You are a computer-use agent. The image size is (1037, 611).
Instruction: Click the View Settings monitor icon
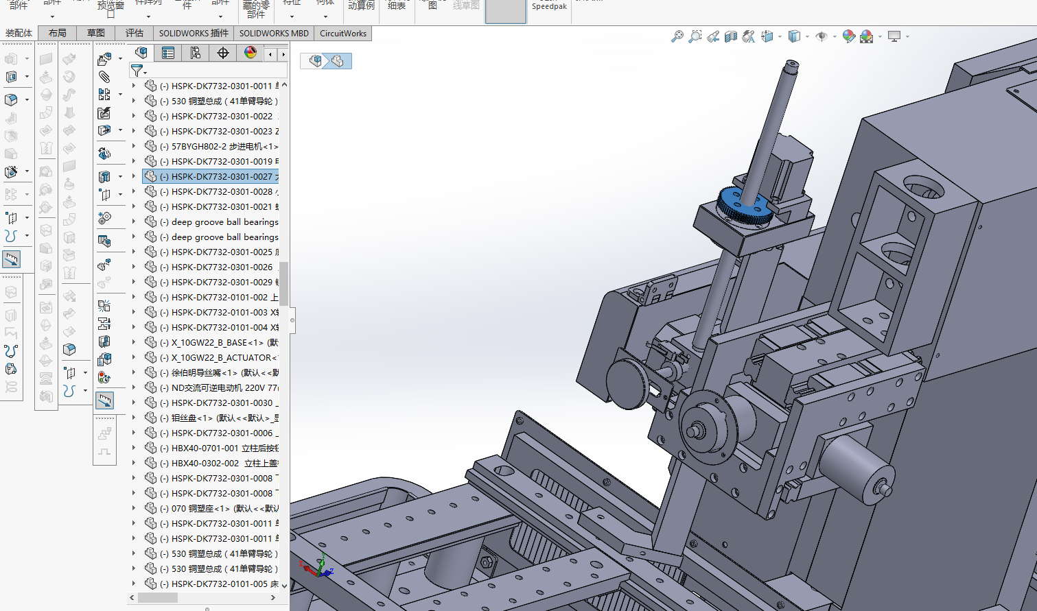(894, 36)
